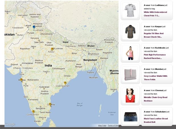Click the Terms of Use map link
This screenshot has height=129, width=176.
[113, 126]
